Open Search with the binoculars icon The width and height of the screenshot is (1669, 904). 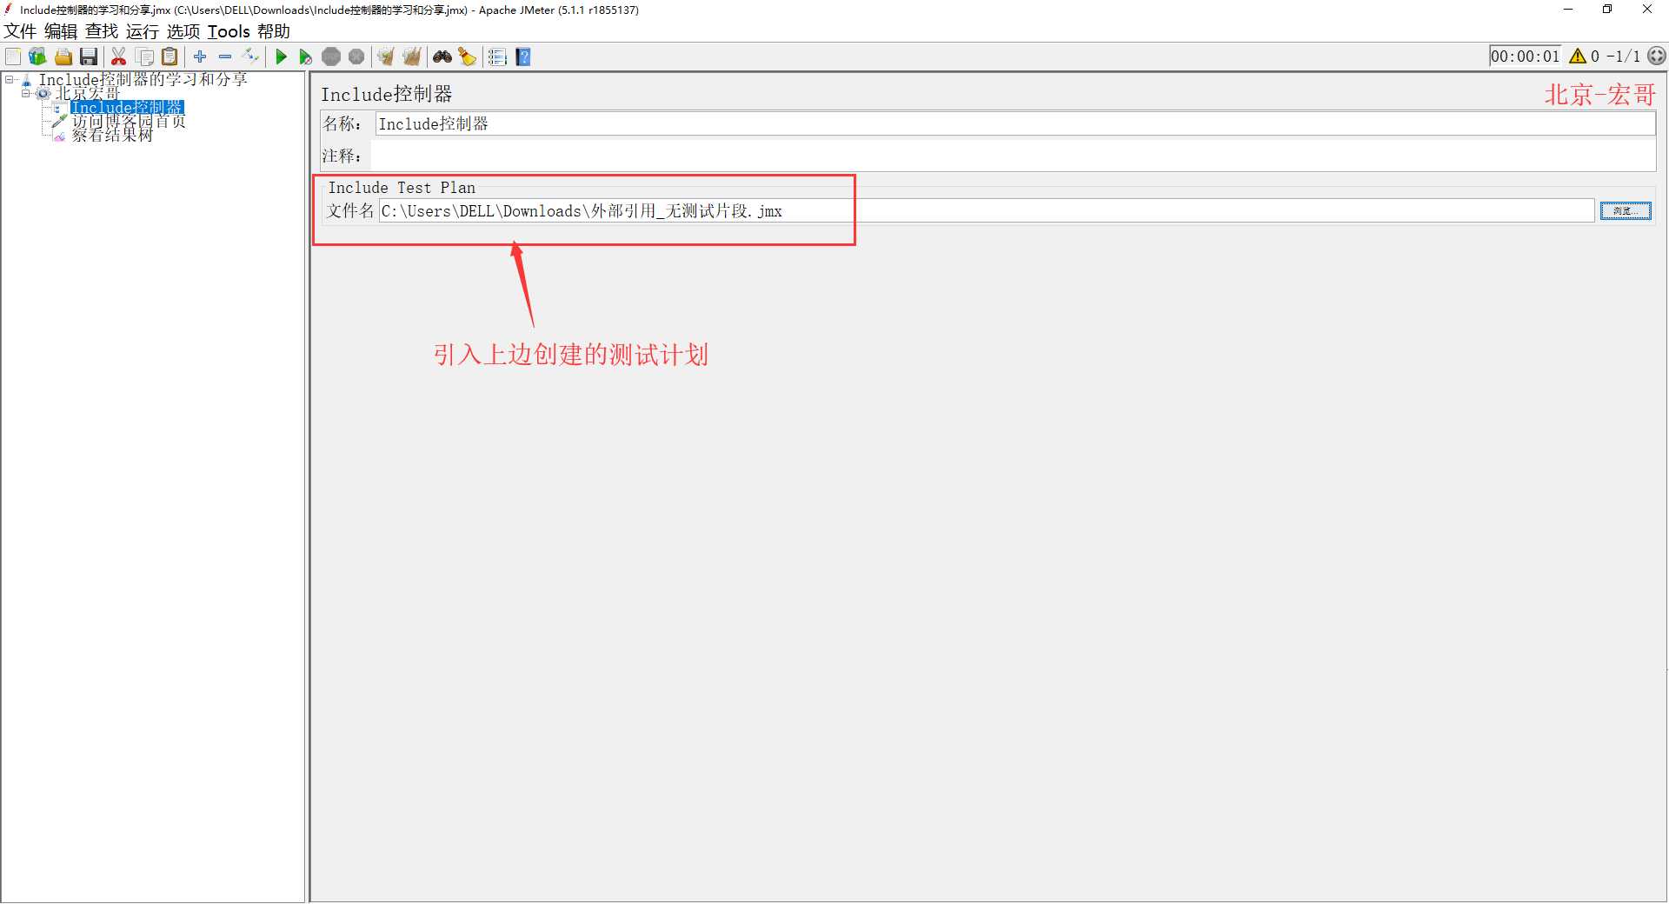coord(442,57)
